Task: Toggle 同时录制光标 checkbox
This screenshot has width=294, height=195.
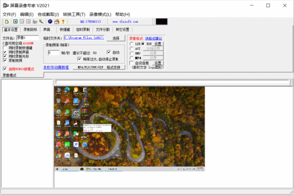Action: (x=5, y=56)
